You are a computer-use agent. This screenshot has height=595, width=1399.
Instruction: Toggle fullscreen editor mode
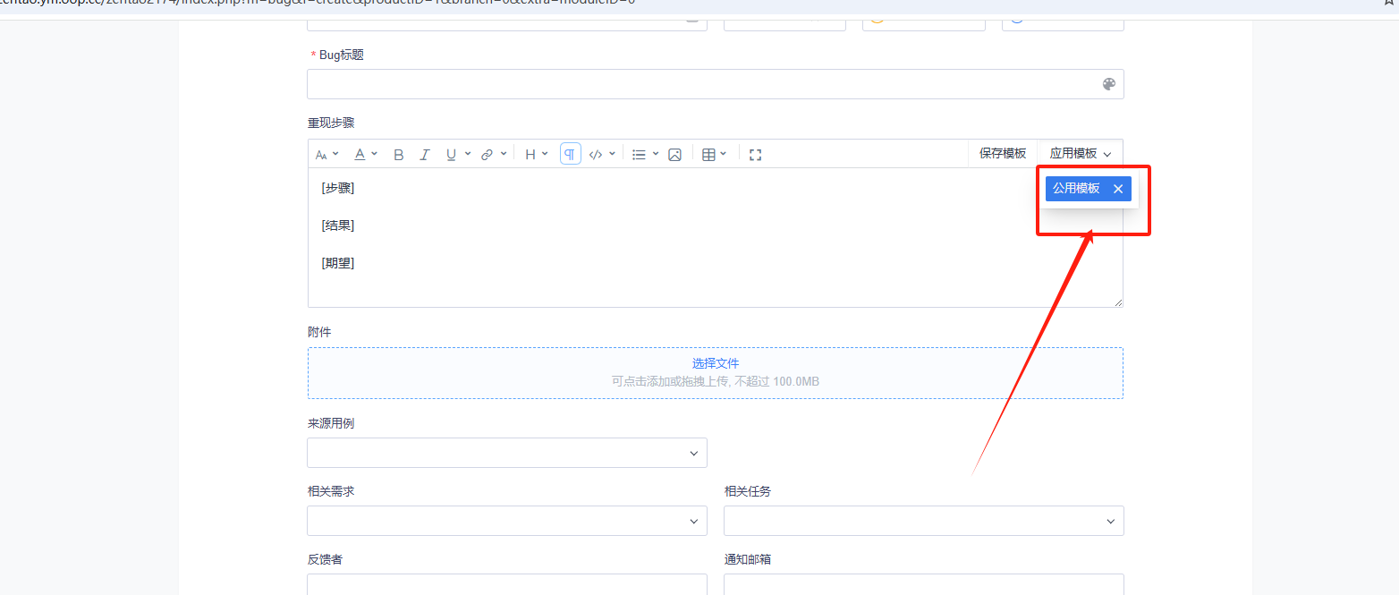tap(755, 155)
